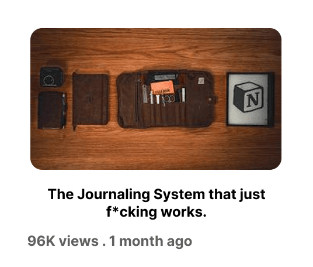Click the large brown leather notebook
Image resolution: width=313 pixels, height=267 pixels.
coord(91,100)
